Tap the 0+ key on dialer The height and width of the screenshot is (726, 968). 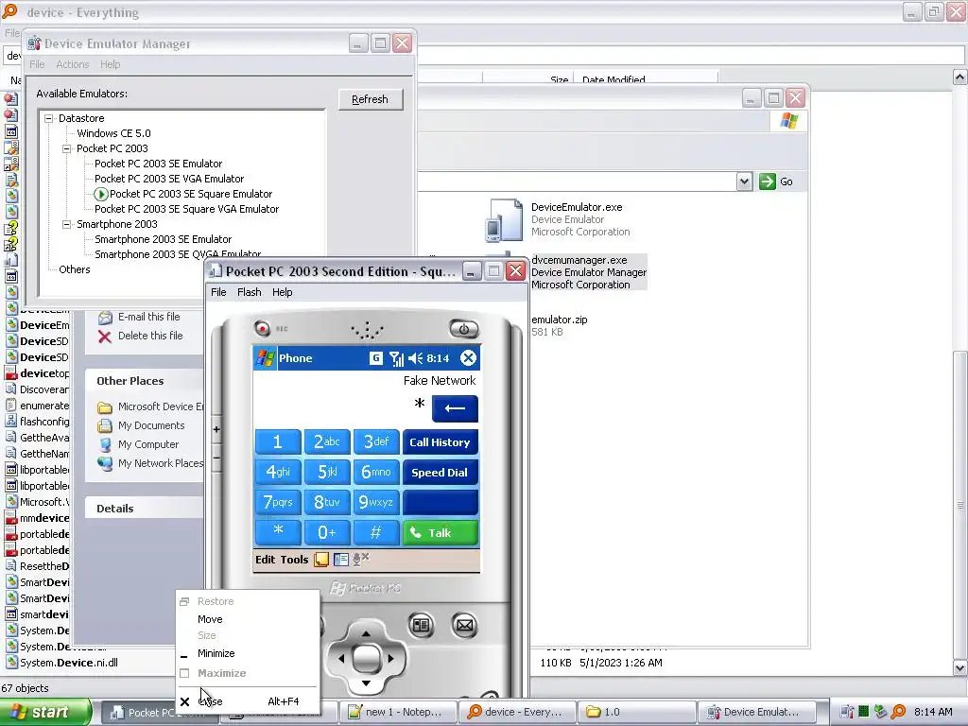(x=327, y=533)
